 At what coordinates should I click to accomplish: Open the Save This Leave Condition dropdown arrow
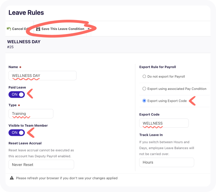point(89,29)
